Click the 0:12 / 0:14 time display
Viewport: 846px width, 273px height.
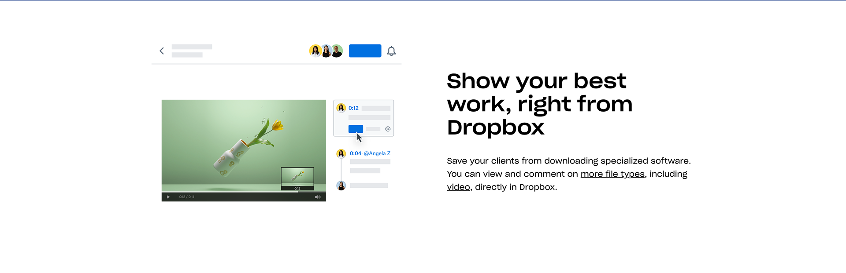click(x=187, y=197)
